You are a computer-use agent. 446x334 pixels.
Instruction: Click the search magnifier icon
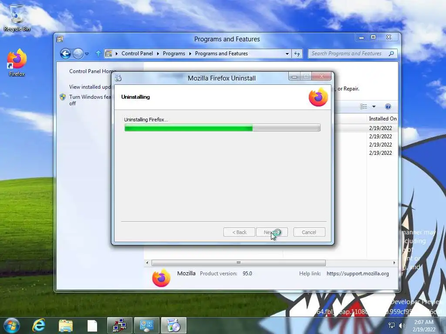[x=392, y=53]
